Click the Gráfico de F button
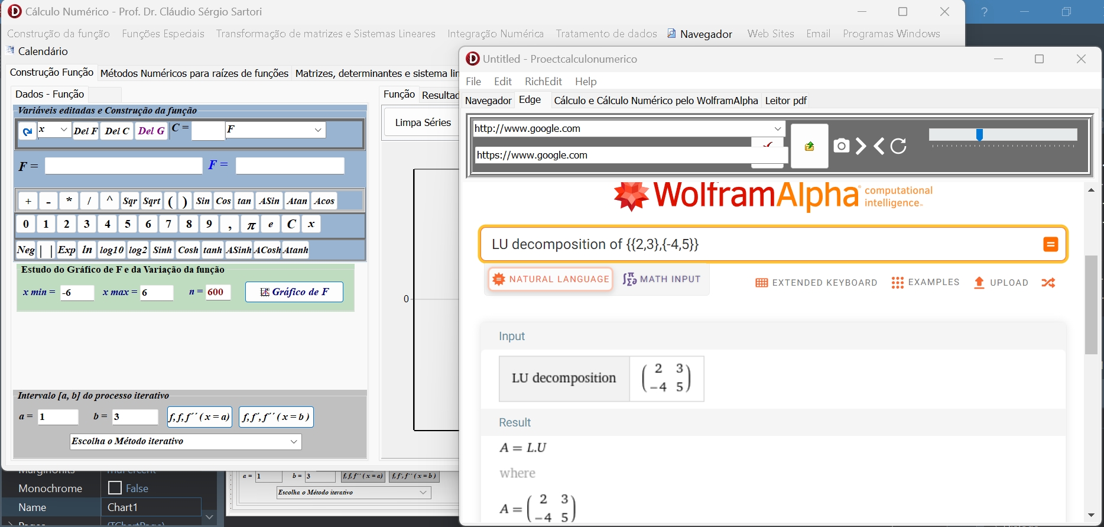Image resolution: width=1104 pixels, height=527 pixels. [x=294, y=292]
